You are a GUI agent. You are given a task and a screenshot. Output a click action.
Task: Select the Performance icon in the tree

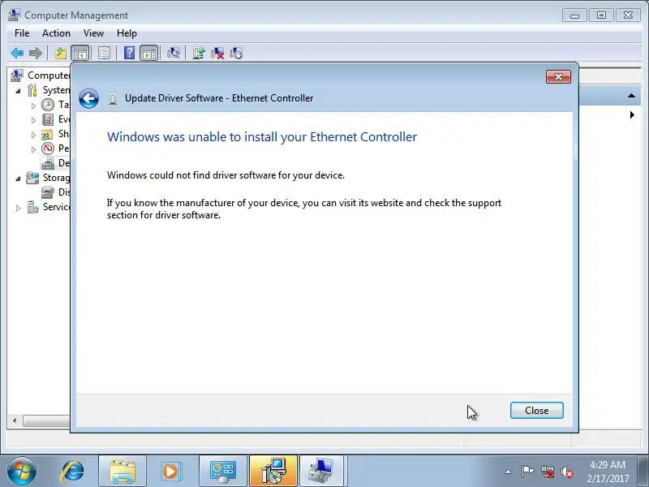(48, 149)
